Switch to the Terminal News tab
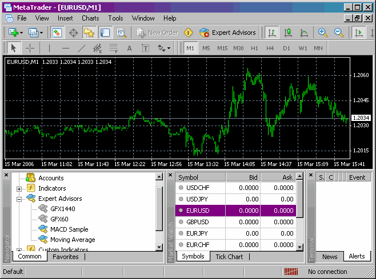 [330, 257]
